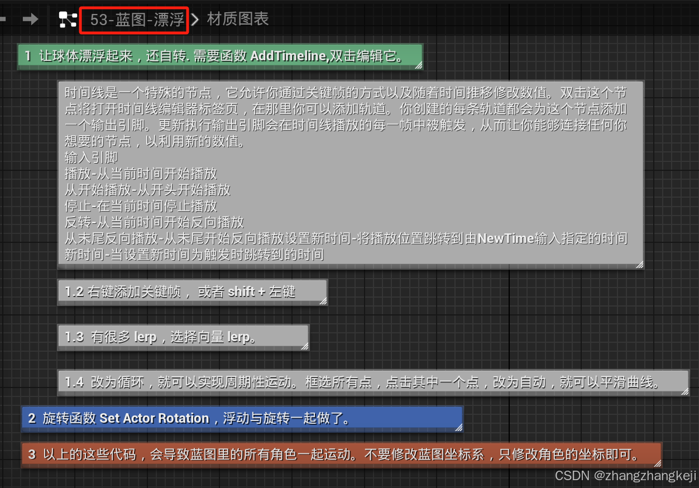Click the resize grip of the timeline description box
699x488 pixels.
coord(639,265)
